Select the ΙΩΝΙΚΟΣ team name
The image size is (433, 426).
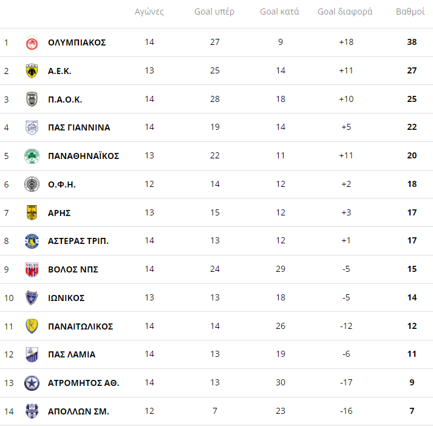tap(66, 298)
